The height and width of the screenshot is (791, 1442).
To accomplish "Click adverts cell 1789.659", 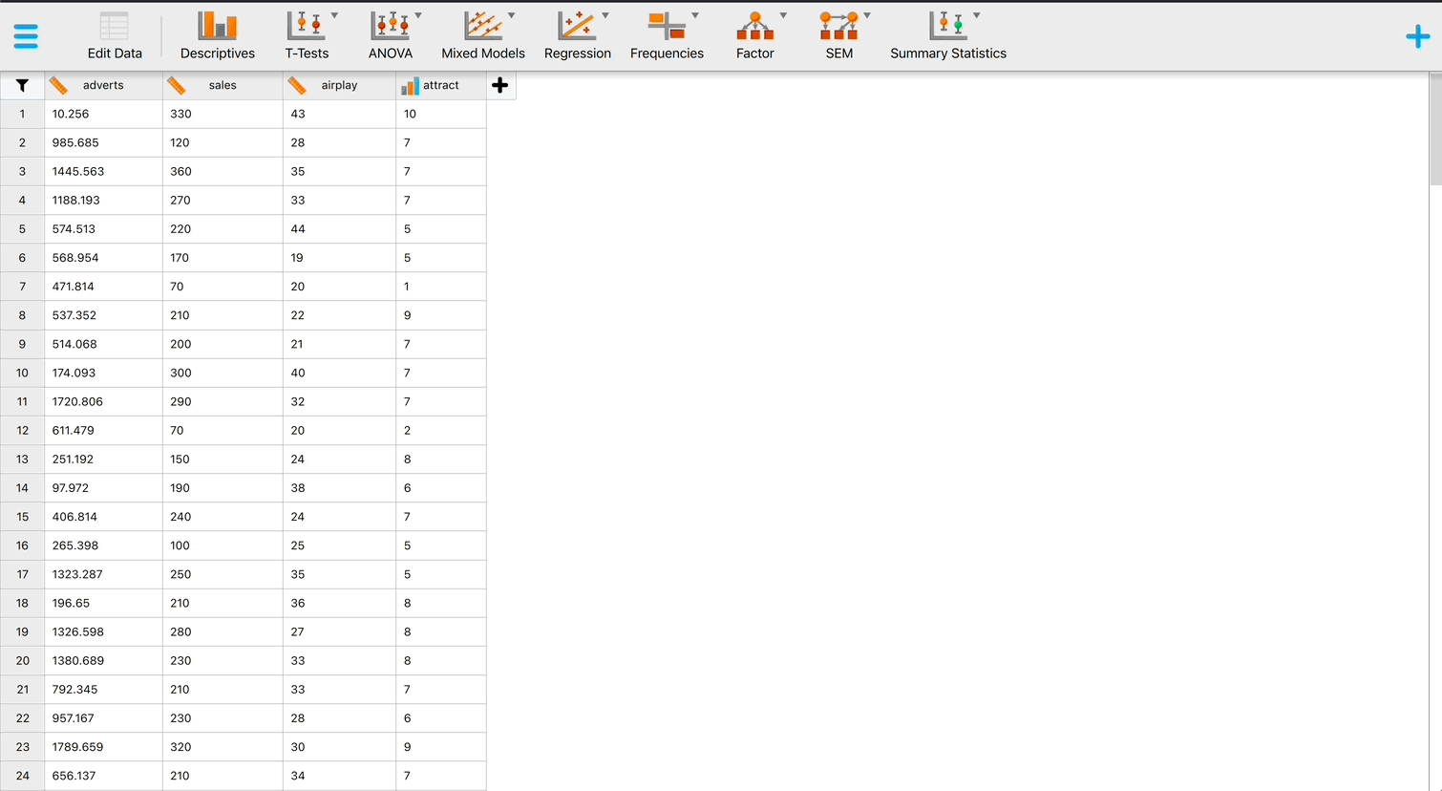I will 103,747.
